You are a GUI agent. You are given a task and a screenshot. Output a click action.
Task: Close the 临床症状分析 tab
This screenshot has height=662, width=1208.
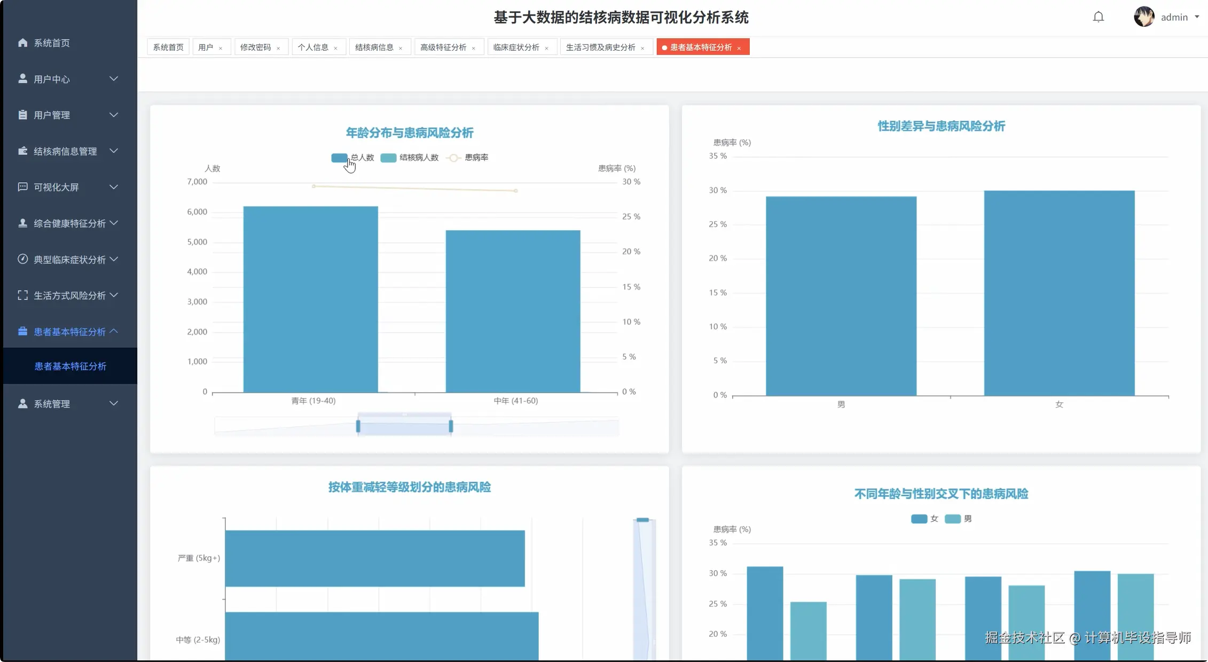pos(547,48)
